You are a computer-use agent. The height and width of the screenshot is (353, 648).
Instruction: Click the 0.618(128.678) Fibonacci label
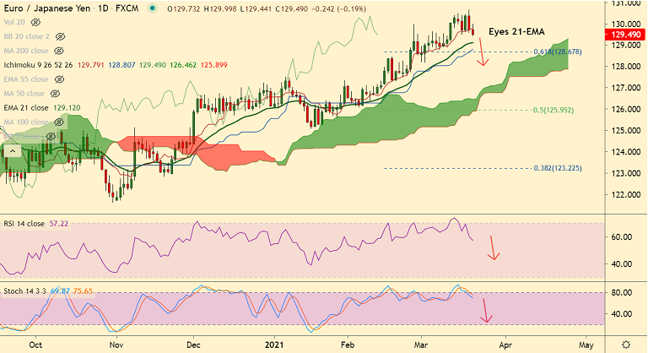click(x=558, y=52)
